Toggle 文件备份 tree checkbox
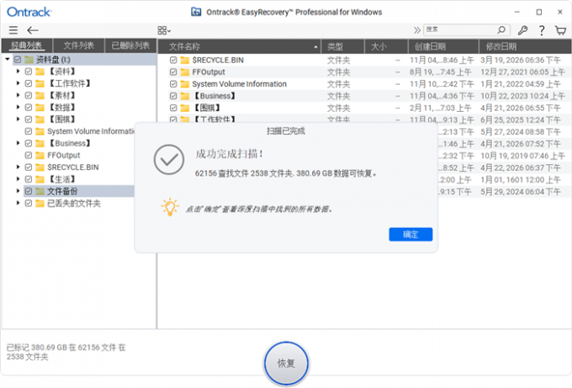 coord(29,191)
